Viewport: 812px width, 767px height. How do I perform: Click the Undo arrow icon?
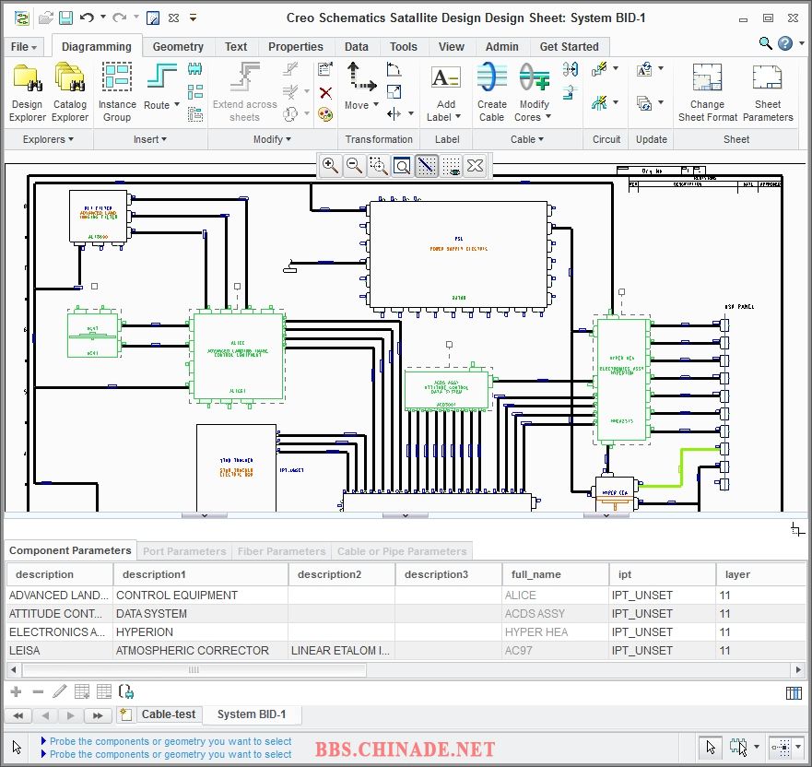coord(87,18)
